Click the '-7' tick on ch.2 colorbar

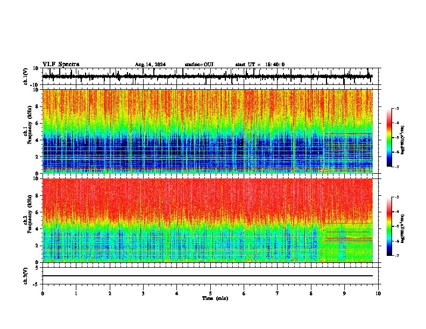tap(396, 256)
